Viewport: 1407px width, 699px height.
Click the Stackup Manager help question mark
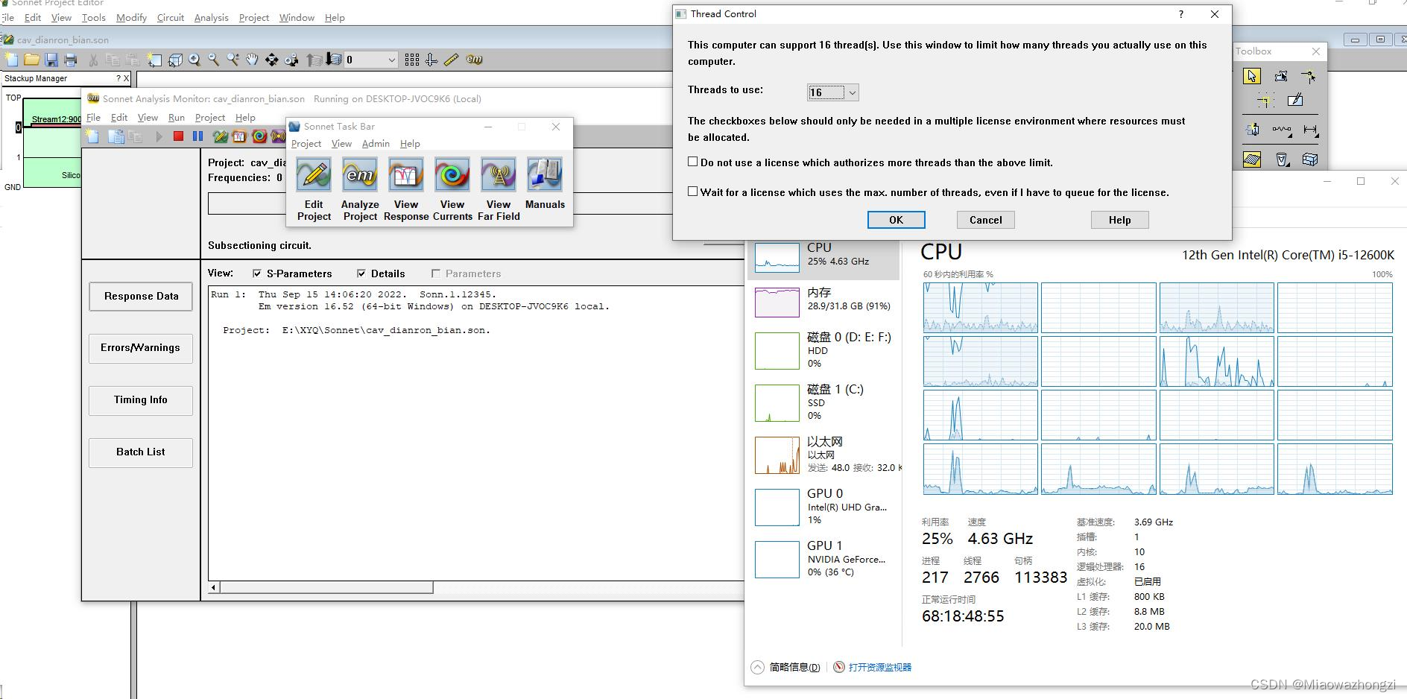[118, 78]
